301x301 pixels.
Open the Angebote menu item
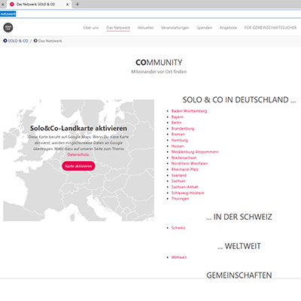coord(228,28)
